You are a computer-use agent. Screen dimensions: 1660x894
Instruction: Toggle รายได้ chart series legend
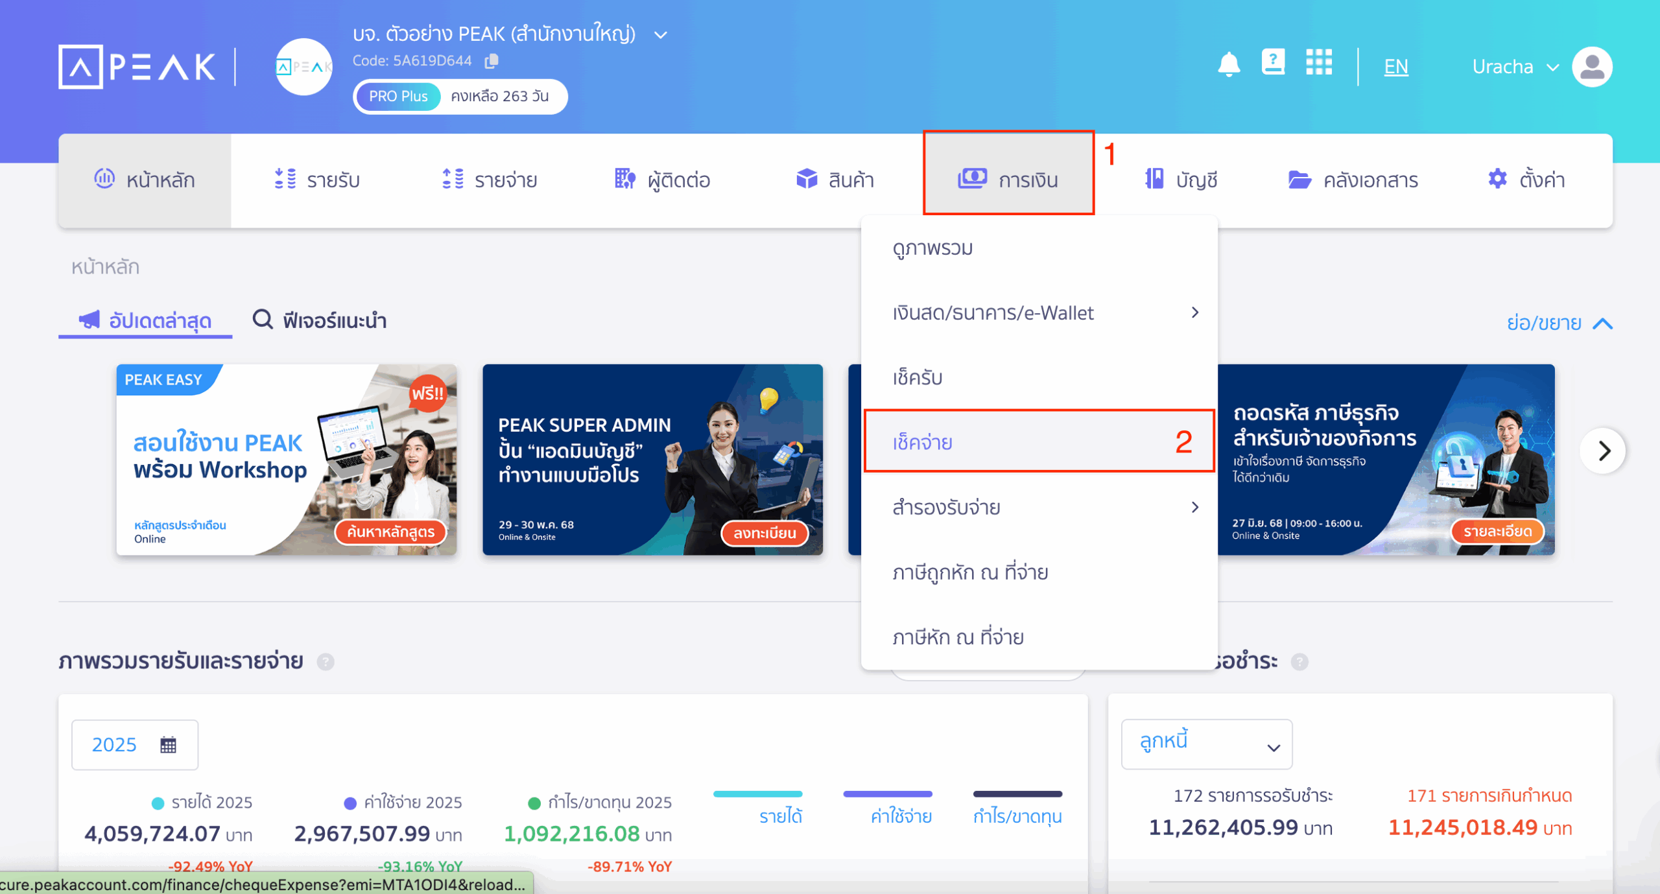click(x=758, y=807)
